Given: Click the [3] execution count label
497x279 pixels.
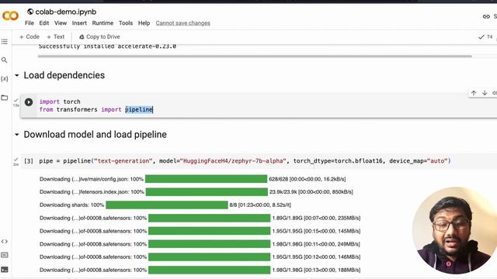Looking at the screenshot, I should point(29,161).
